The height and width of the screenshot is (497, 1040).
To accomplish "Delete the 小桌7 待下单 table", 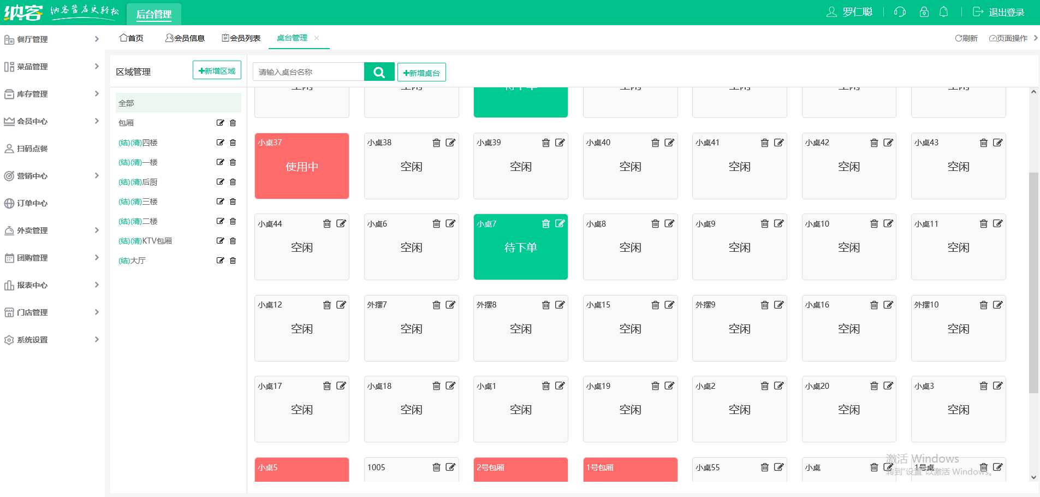I will point(546,223).
